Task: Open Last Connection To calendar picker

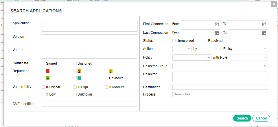Action: tap(264, 33)
